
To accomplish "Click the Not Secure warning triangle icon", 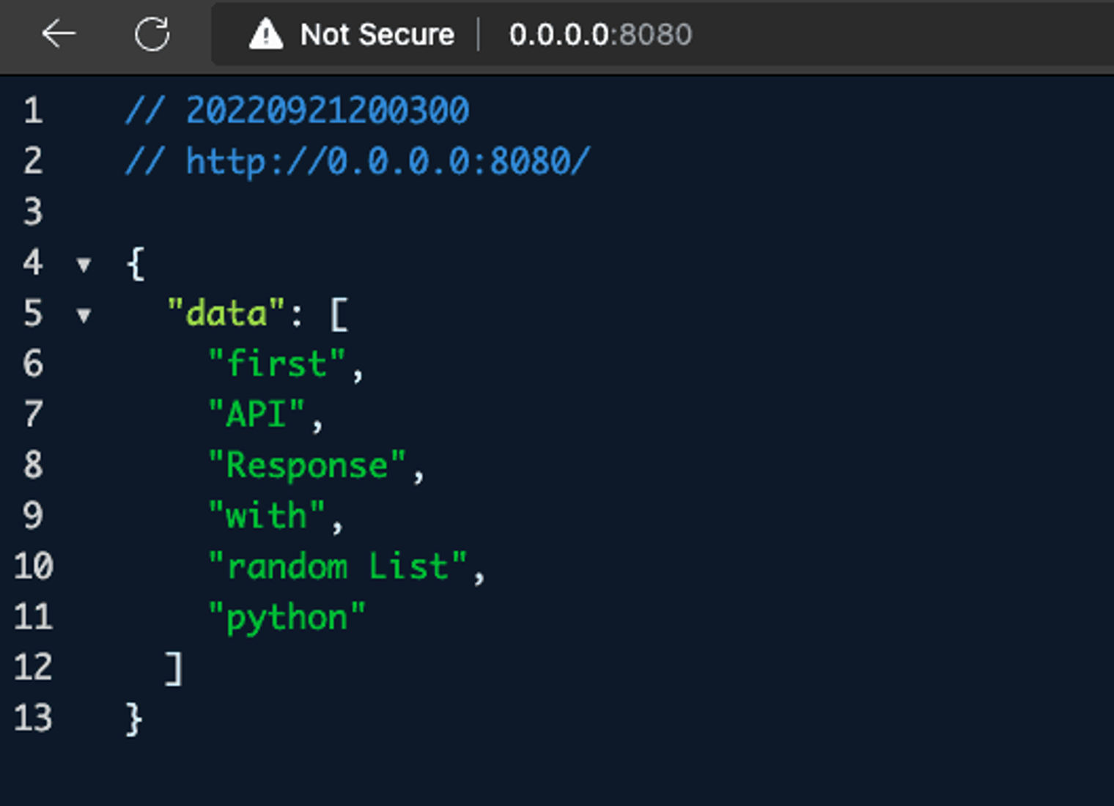I will [x=265, y=34].
